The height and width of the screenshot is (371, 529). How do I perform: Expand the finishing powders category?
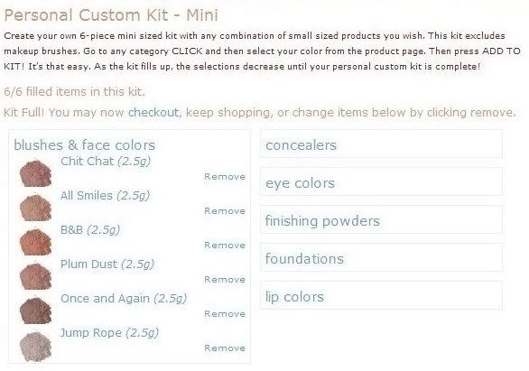coord(381,220)
